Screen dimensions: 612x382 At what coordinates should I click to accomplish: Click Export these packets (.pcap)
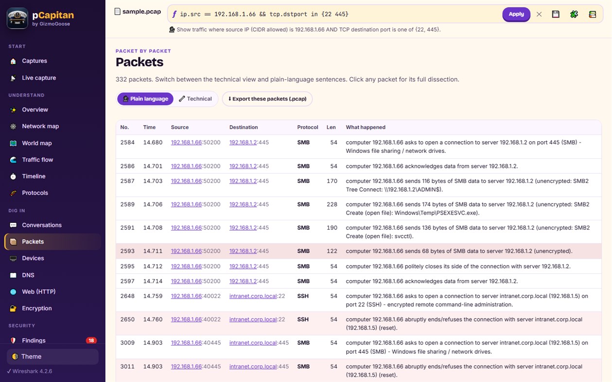coord(267,99)
